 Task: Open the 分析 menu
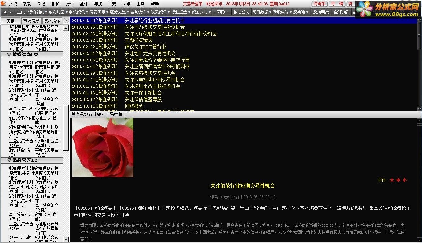(70, 4)
